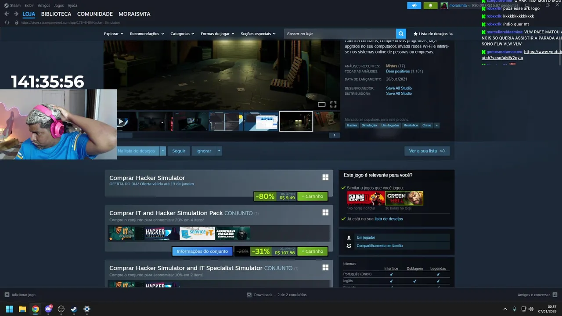
Task: Click the Green Hell game capsule
Action: pos(404,198)
